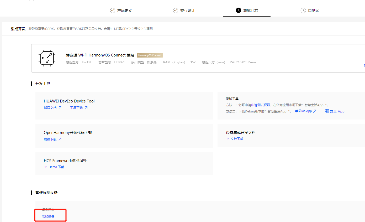Open the 安卓 App link

coord(337,111)
